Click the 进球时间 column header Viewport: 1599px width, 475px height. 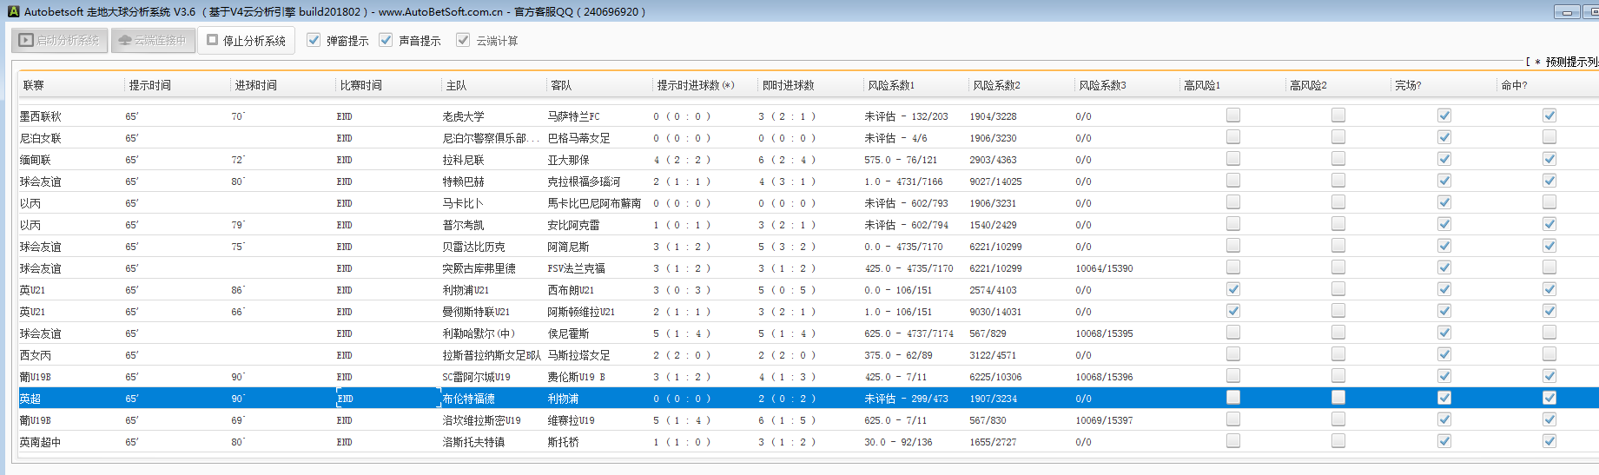click(255, 85)
